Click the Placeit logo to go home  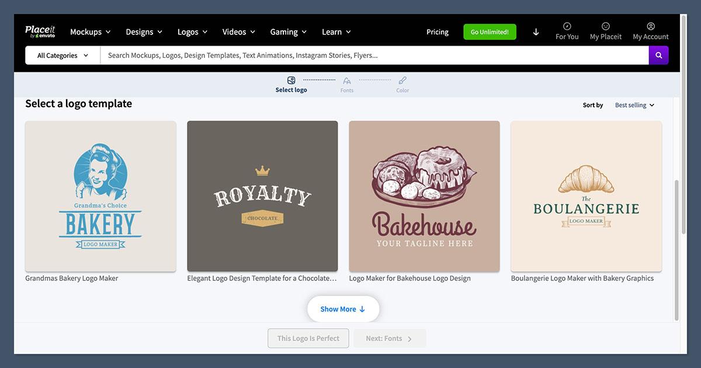40,31
